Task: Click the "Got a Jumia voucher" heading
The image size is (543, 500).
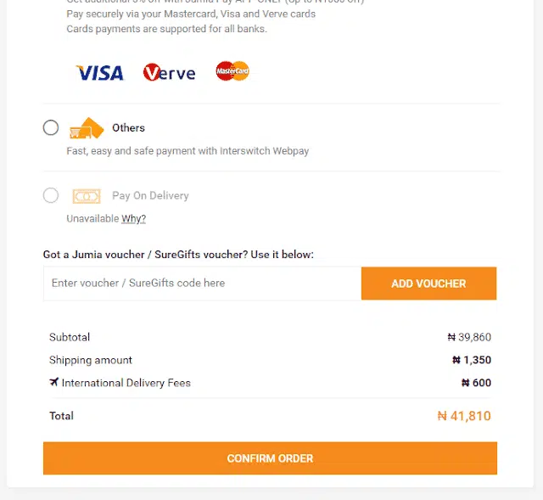Action: 178,255
